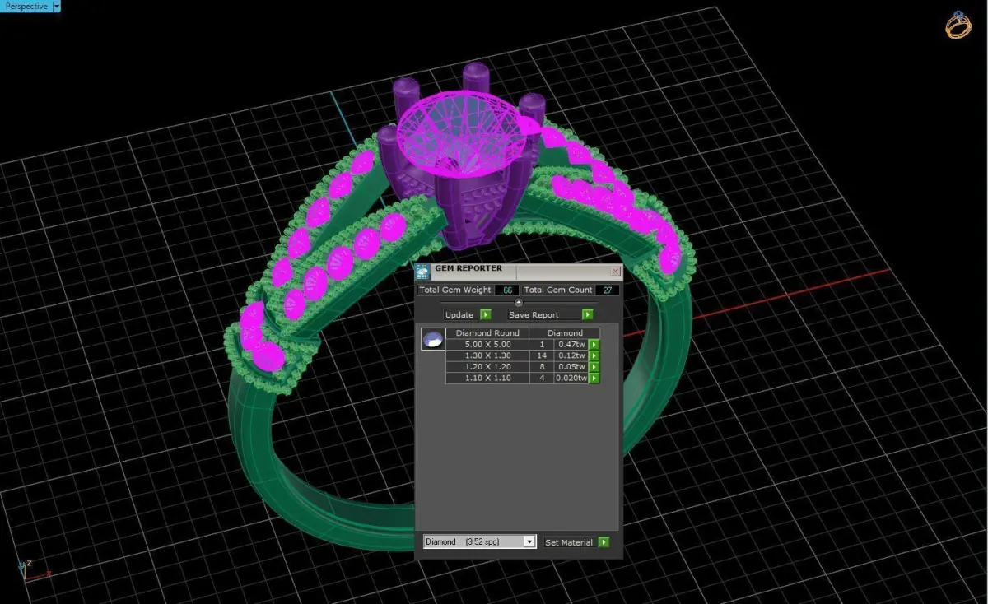Click the quantity 14 cell
988x604 pixels.
pos(542,355)
